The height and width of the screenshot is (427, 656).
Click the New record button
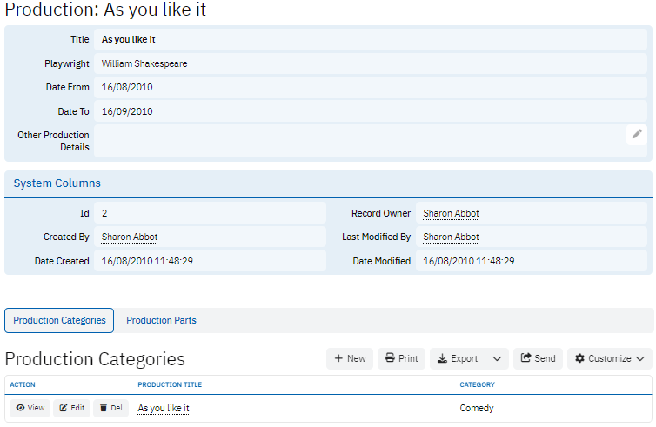click(x=350, y=358)
